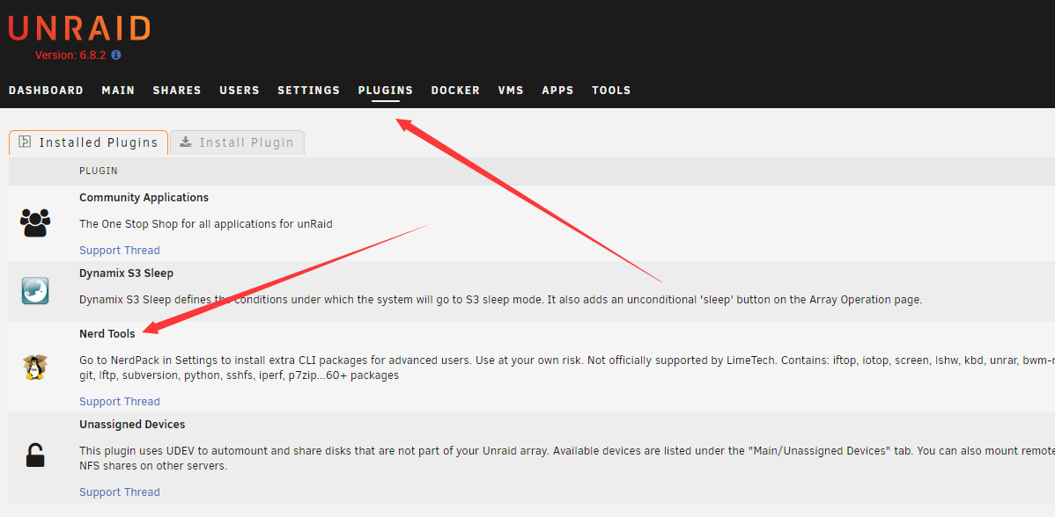The height and width of the screenshot is (517, 1055).
Task: Open the VMs page
Action: point(511,91)
